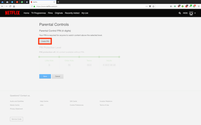Open the green checkmark extension icon
The height and width of the screenshot is (125, 201).
(182, 6)
